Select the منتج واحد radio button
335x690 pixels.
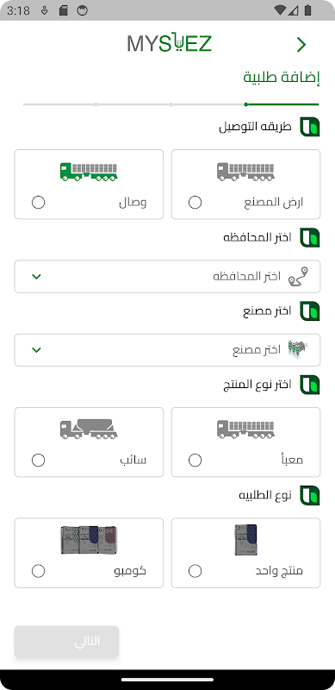pos(195,571)
